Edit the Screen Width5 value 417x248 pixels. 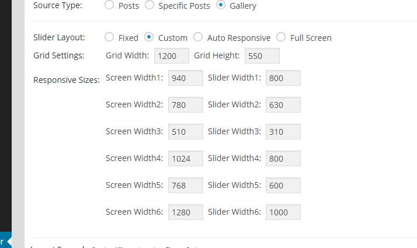(185, 186)
